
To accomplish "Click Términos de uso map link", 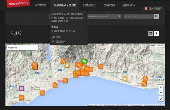I will point(136,105).
